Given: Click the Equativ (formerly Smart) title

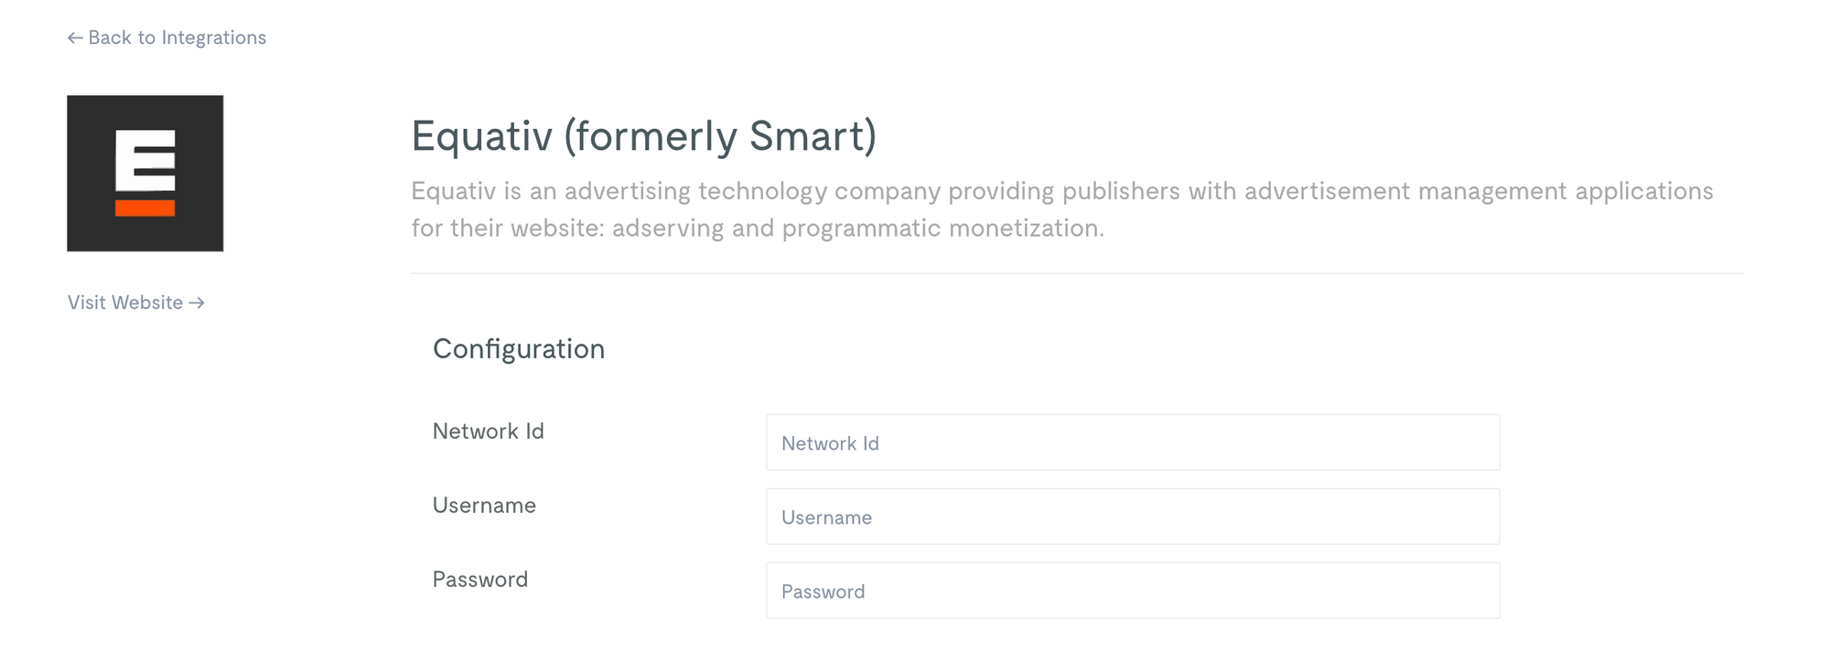Looking at the screenshot, I should coord(644,137).
